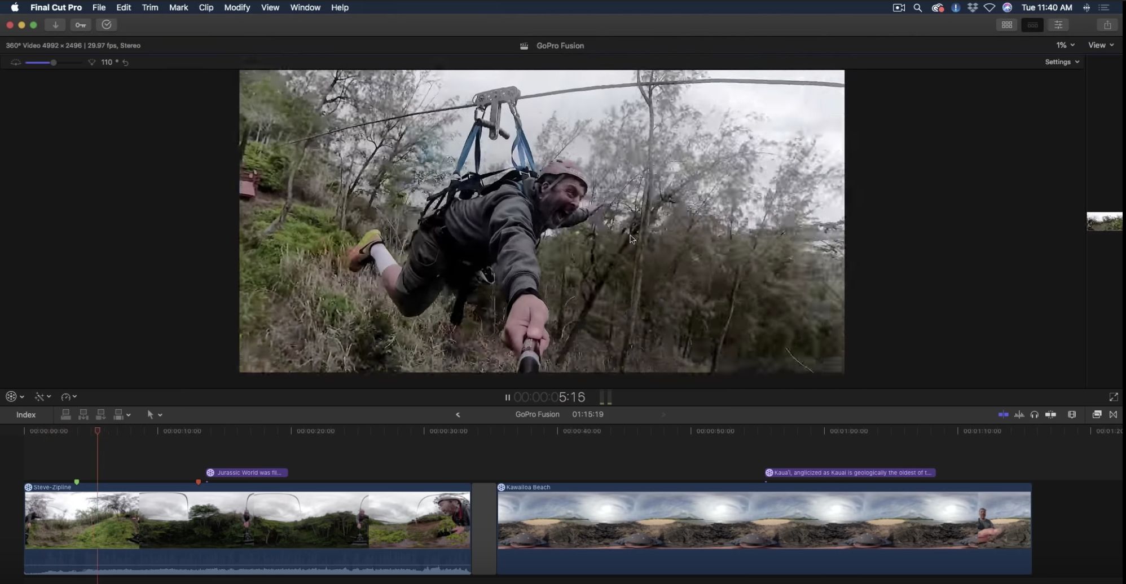Open the Mark menu
The height and width of the screenshot is (584, 1126).
179,7
